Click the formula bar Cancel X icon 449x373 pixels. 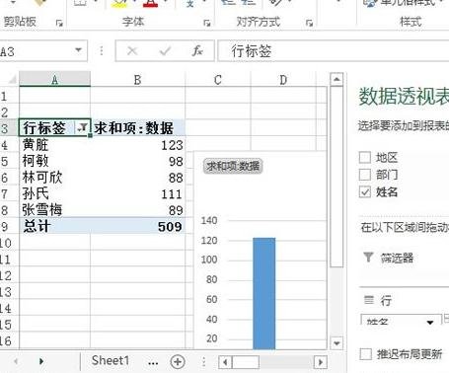tap(132, 50)
